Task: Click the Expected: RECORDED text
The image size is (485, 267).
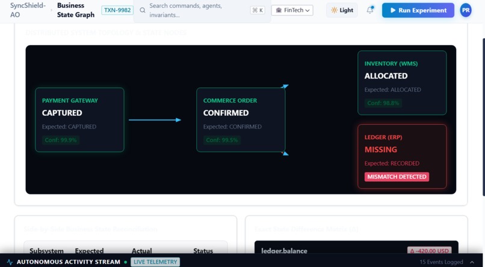Action: (392, 163)
